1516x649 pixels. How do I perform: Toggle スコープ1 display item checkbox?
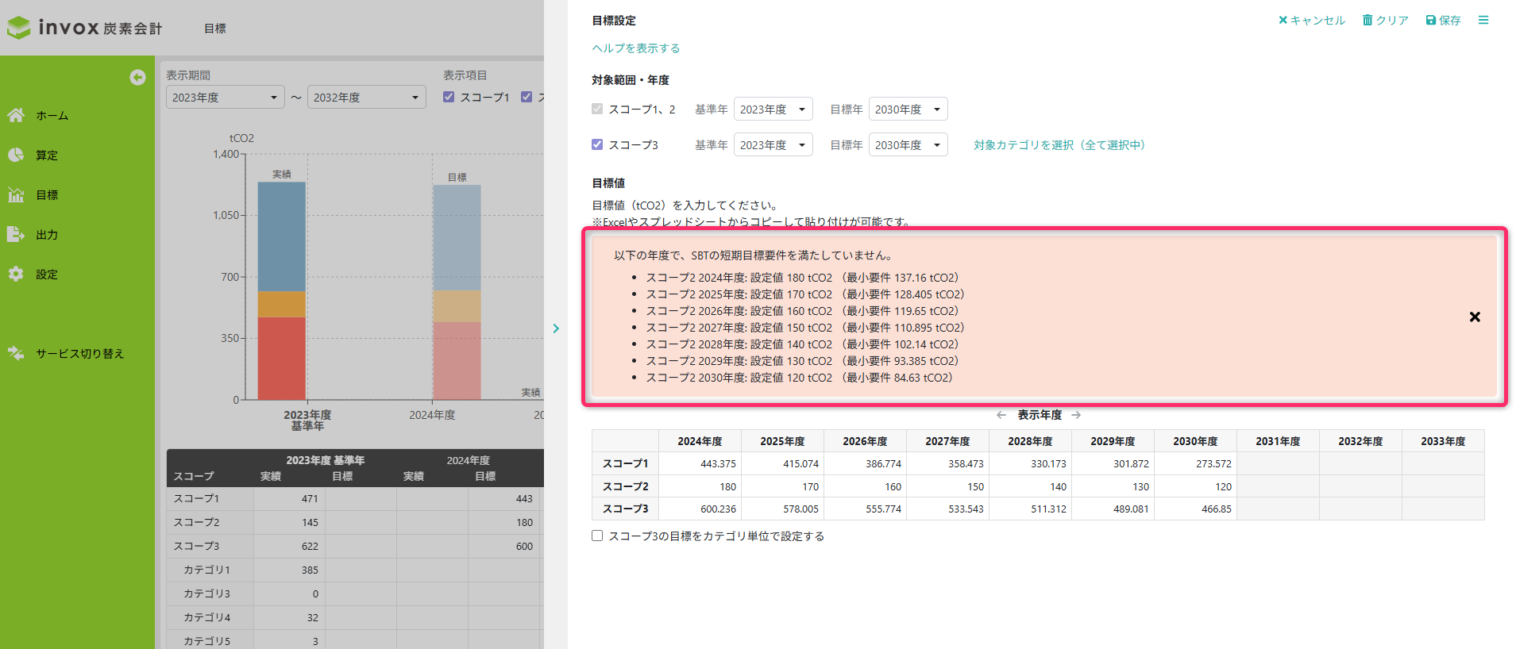pos(449,97)
